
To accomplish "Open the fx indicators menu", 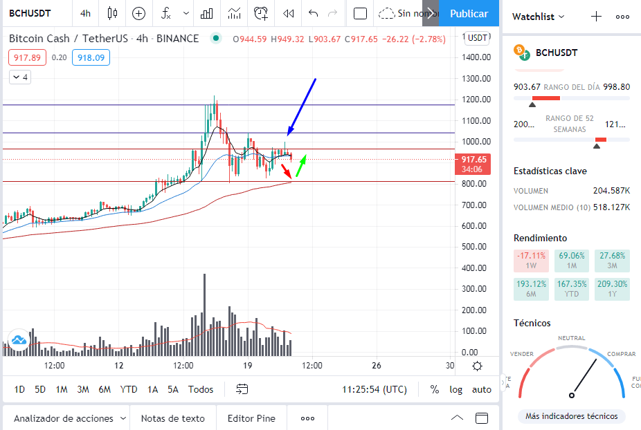I will (x=166, y=13).
